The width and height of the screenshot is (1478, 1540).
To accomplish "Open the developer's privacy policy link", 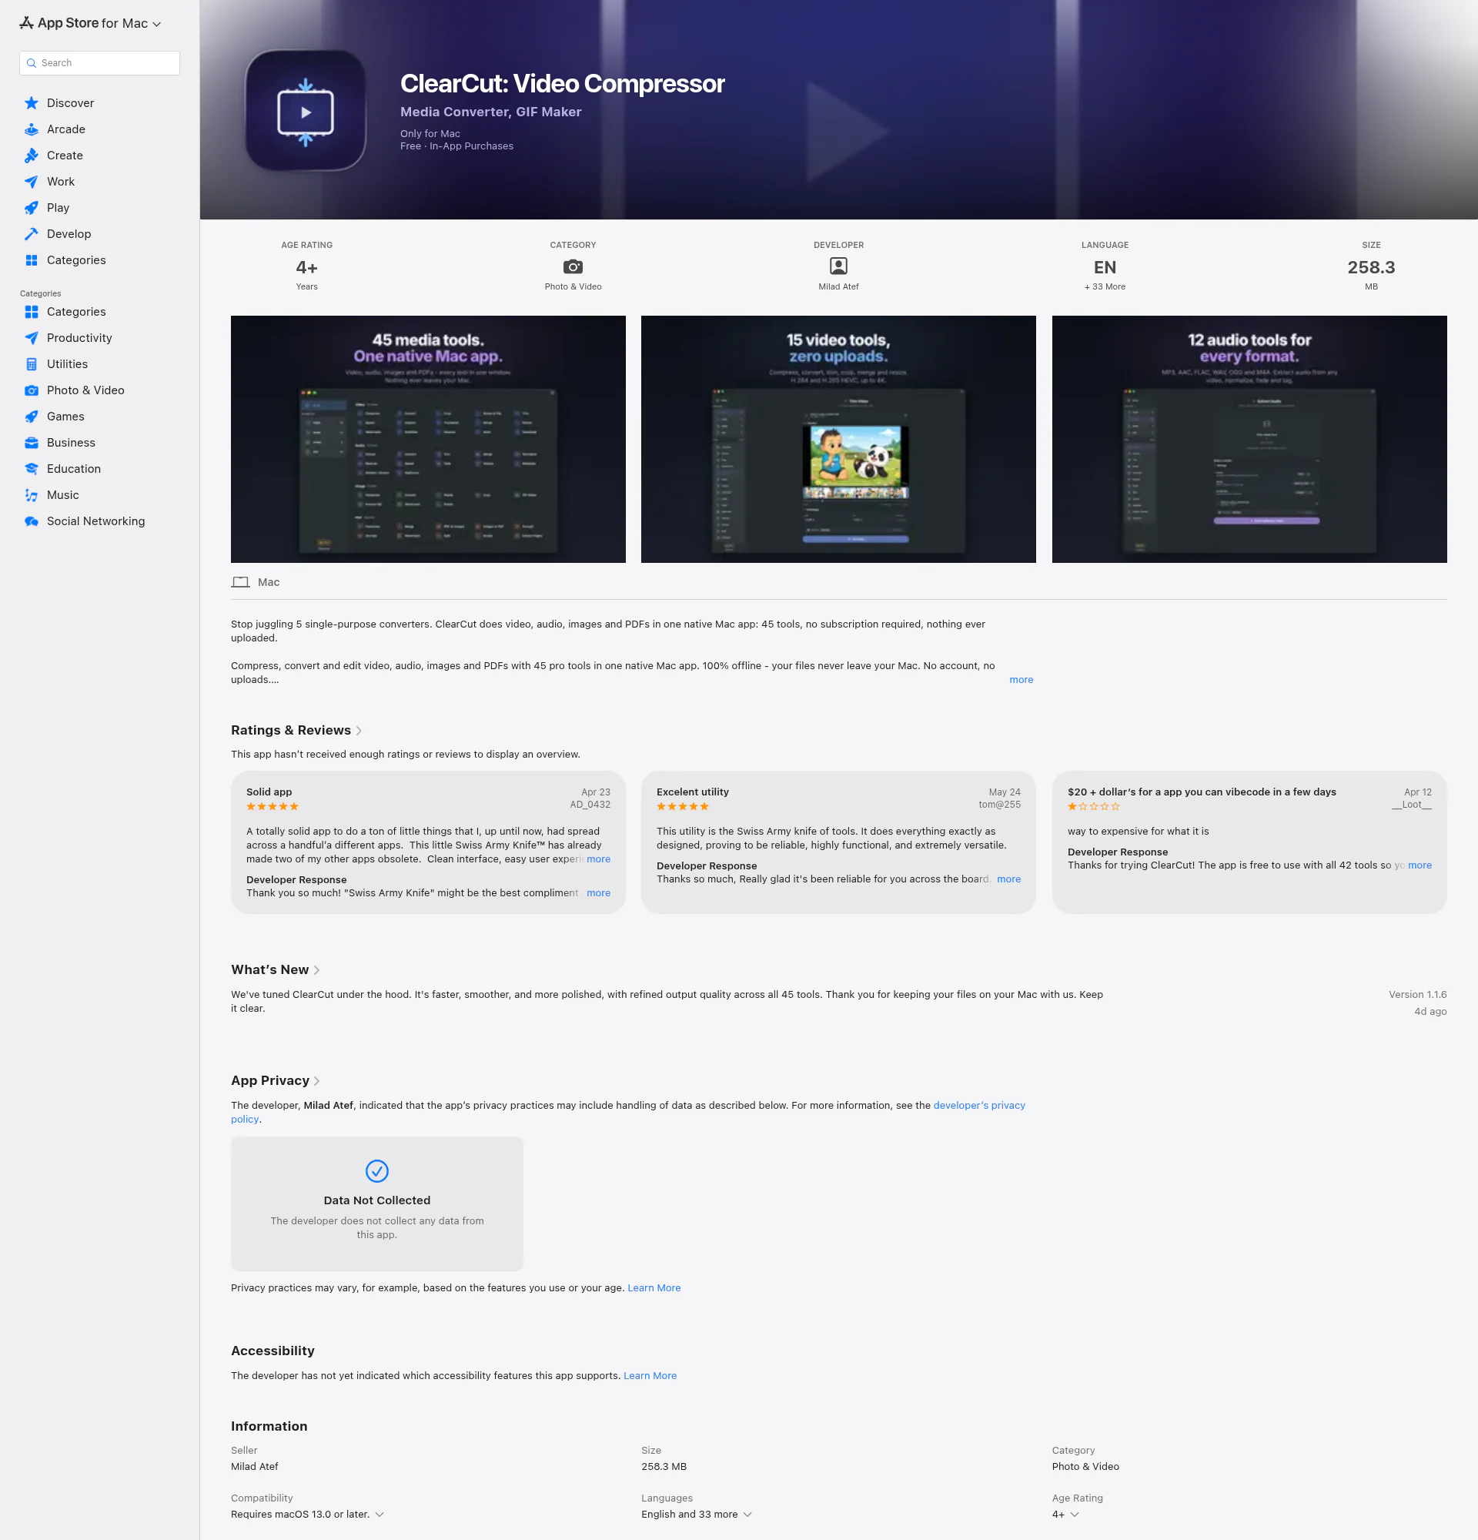I will (x=628, y=1113).
